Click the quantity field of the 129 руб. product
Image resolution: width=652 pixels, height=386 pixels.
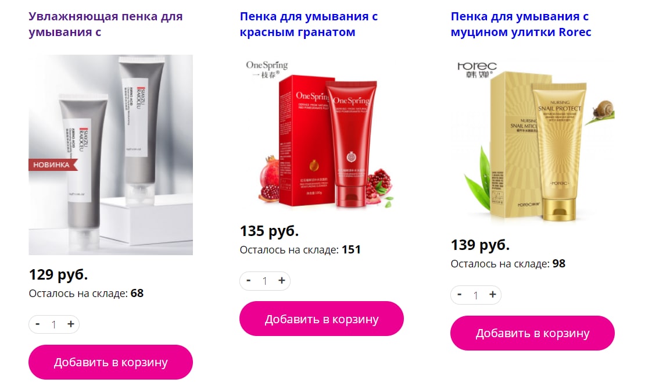point(54,324)
